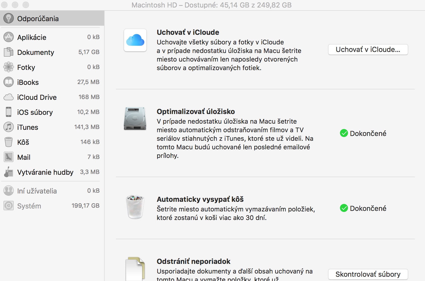This screenshot has height=281, width=425.
Task: Click Dokončené text beside Optimalizovať úložisko
Action: pos(368,134)
